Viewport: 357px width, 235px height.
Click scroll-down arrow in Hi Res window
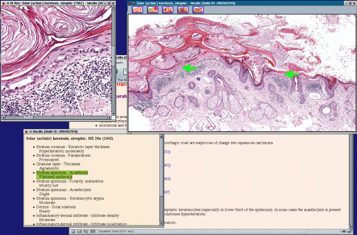coord(113,114)
